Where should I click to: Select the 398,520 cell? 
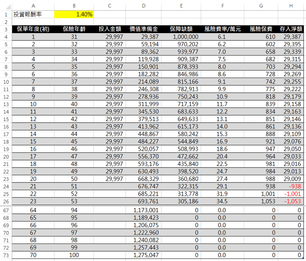click(181, 171)
